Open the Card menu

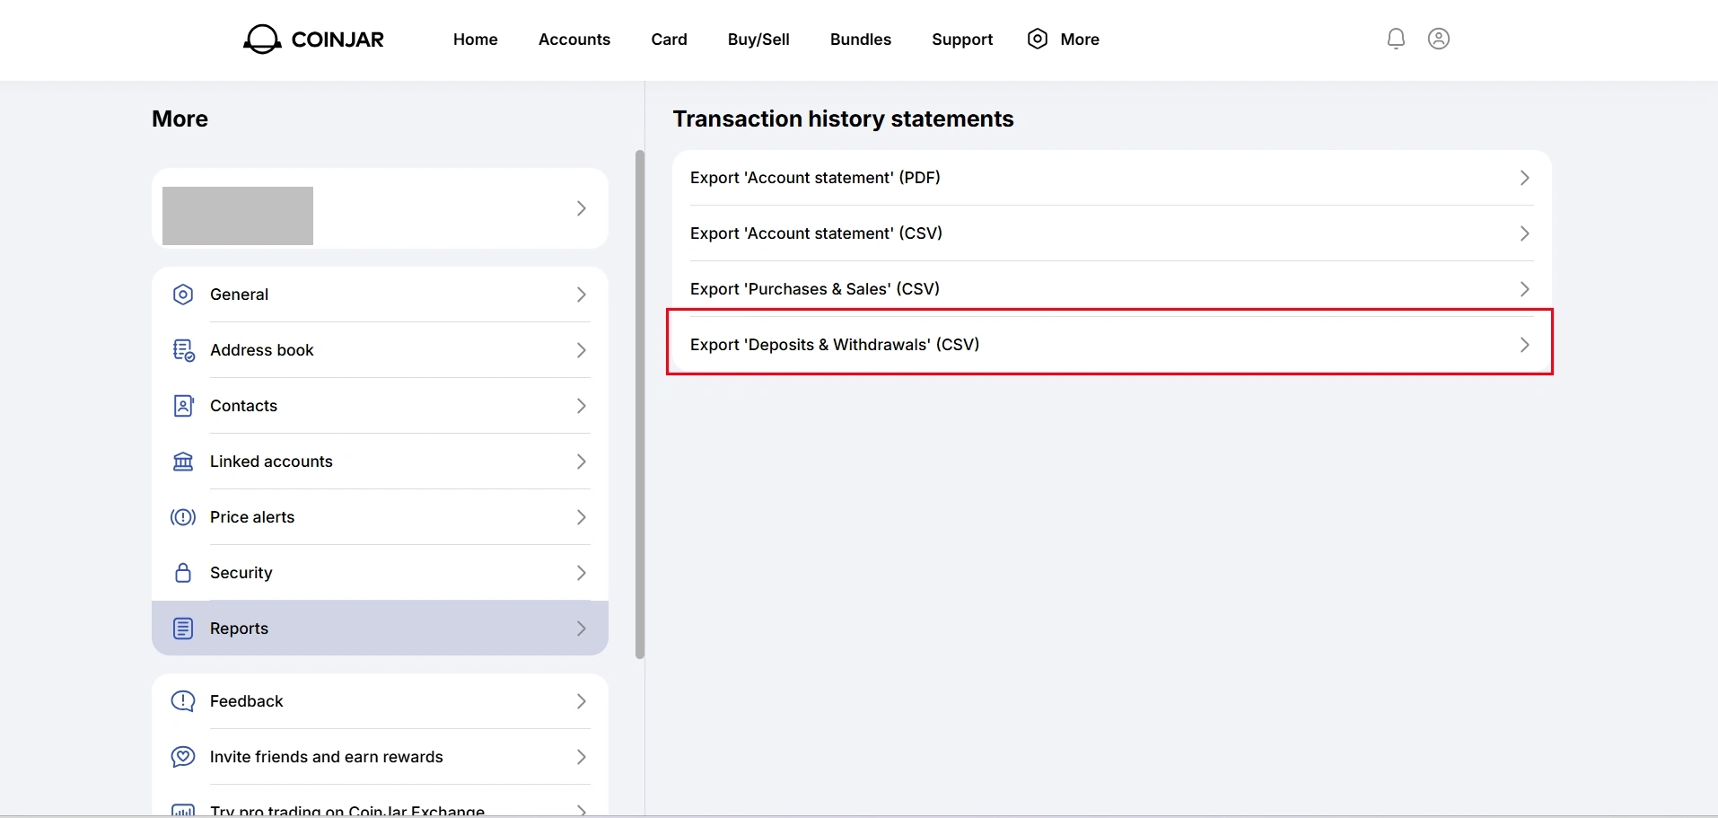[x=670, y=40]
